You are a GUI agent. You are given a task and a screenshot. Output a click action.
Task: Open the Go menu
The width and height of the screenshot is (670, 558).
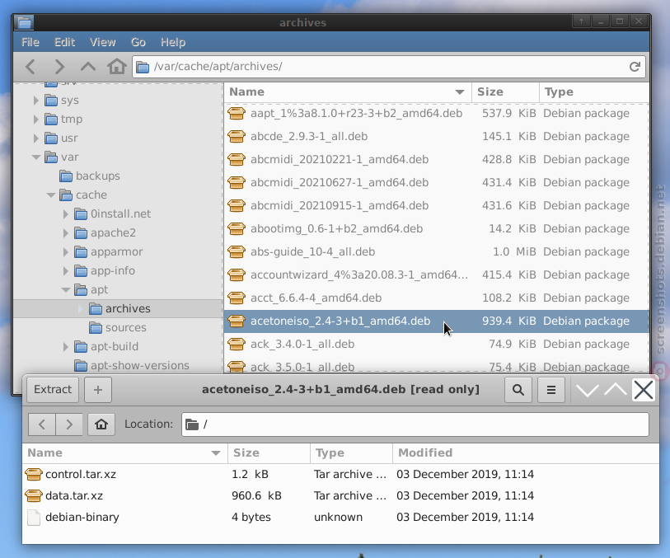pos(138,42)
